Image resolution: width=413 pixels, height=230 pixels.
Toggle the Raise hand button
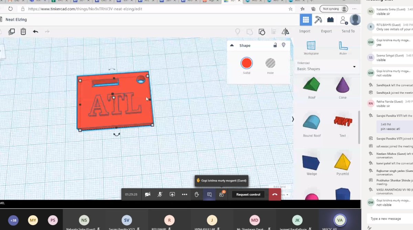click(197, 195)
